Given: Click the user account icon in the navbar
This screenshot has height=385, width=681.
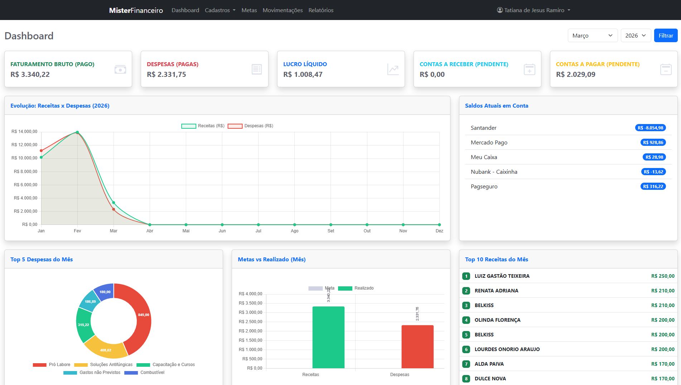Looking at the screenshot, I should (x=500, y=10).
